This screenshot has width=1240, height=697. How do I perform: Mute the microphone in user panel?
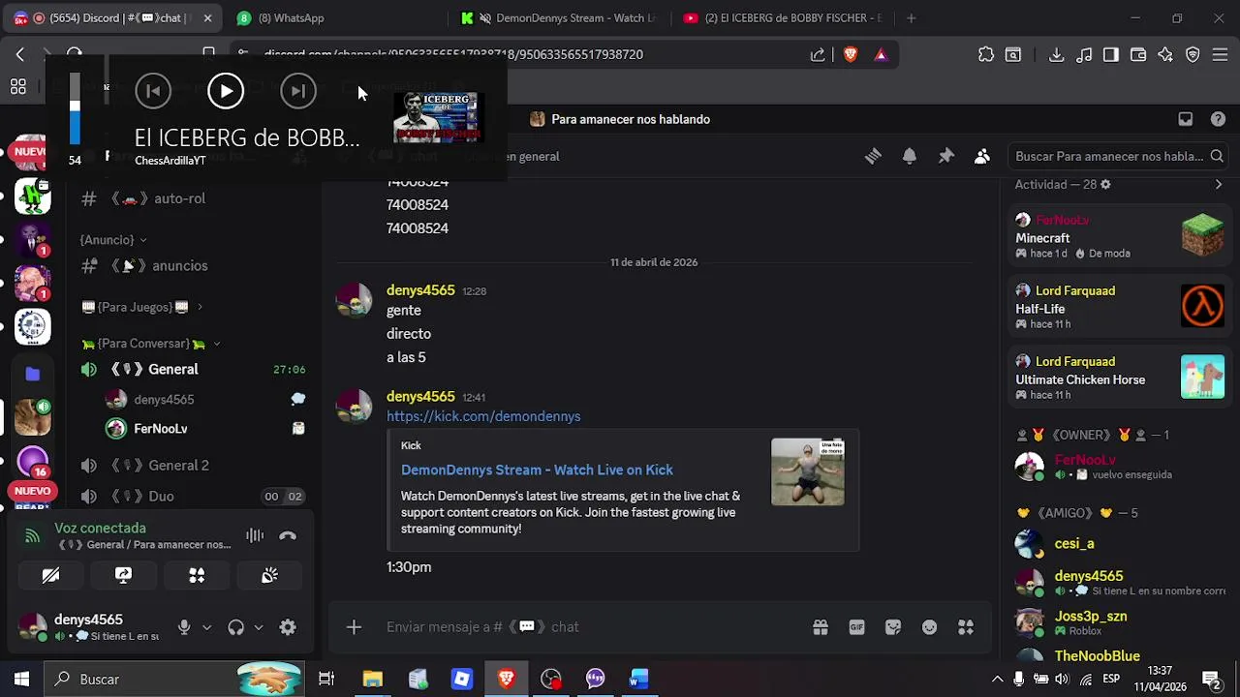(184, 627)
